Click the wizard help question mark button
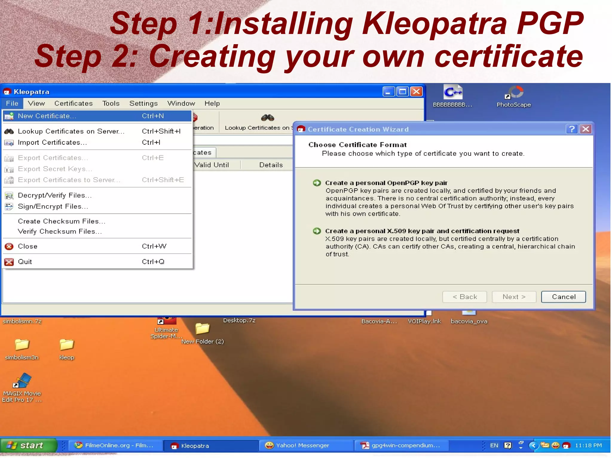Image resolution: width=612 pixels, height=458 pixels. coord(572,129)
